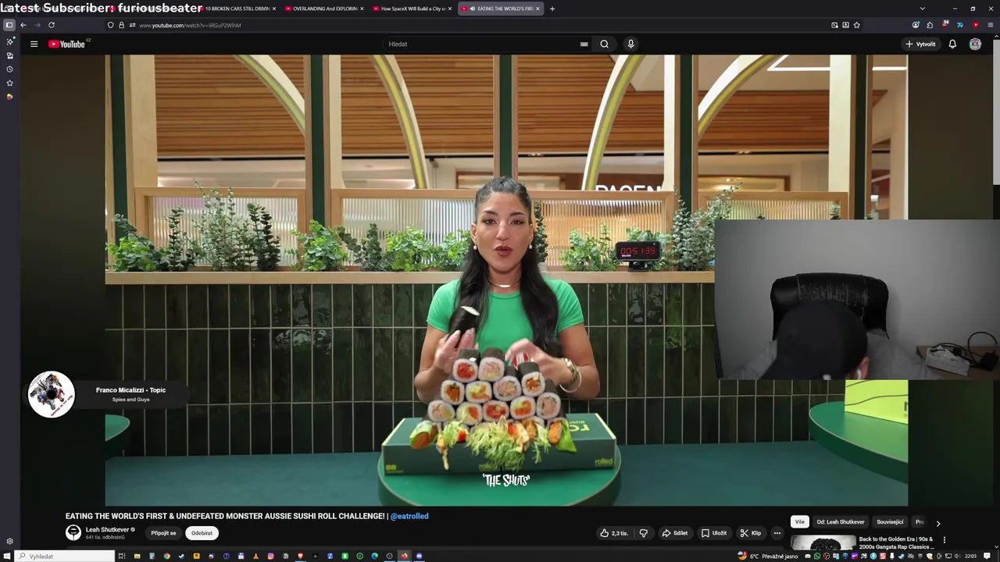The height and width of the screenshot is (562, 1000).
Task: Click the video player to pause playback
Action: (x=506, y=280)
